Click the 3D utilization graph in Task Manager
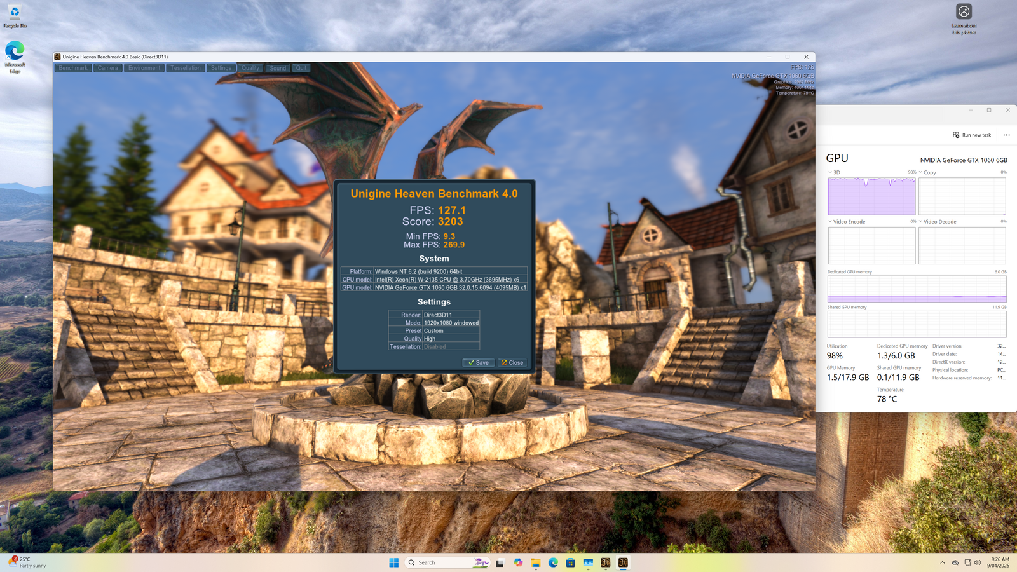Image resolution: width=1017 pixels, height=572 pixels. pos(871,196)
